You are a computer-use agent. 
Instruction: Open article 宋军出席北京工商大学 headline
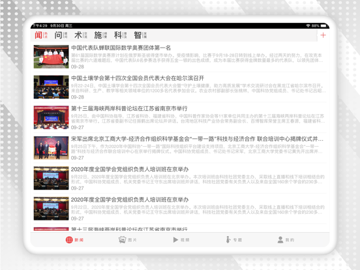coord(197,139)
